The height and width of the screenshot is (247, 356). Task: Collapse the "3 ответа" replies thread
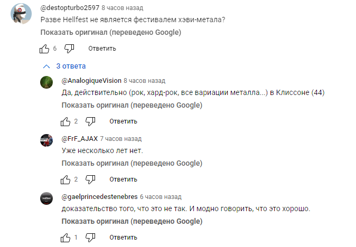point(64,66)
